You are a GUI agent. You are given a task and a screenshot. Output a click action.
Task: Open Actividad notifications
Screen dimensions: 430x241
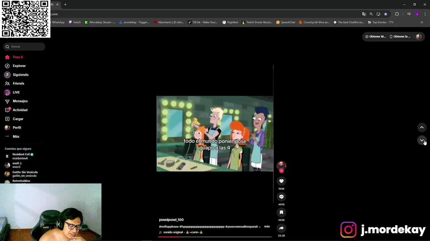(x=16, y=110)
